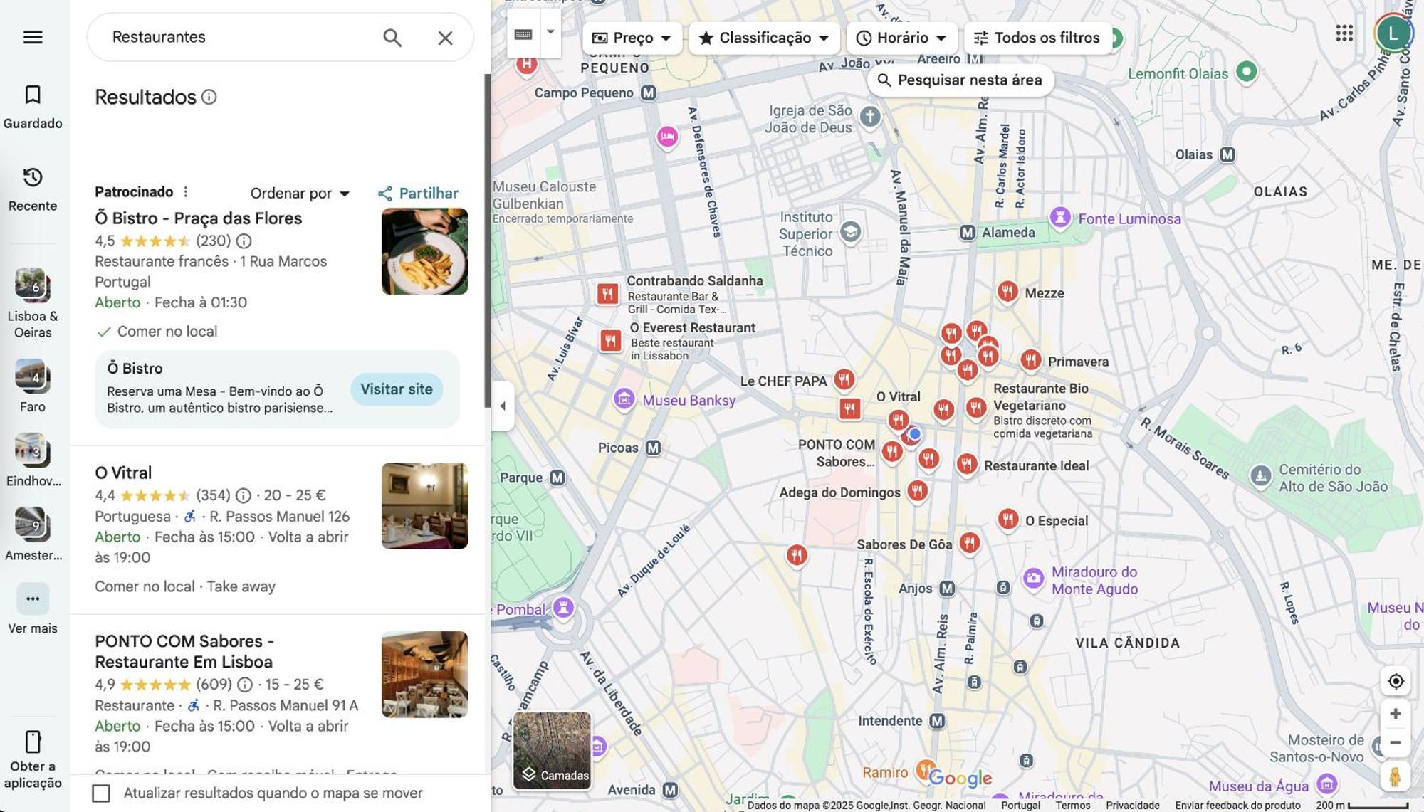The height and width of the screenshot is (812, 1424).
Task: Click Street View pegman
Action: click(1396, 776)
